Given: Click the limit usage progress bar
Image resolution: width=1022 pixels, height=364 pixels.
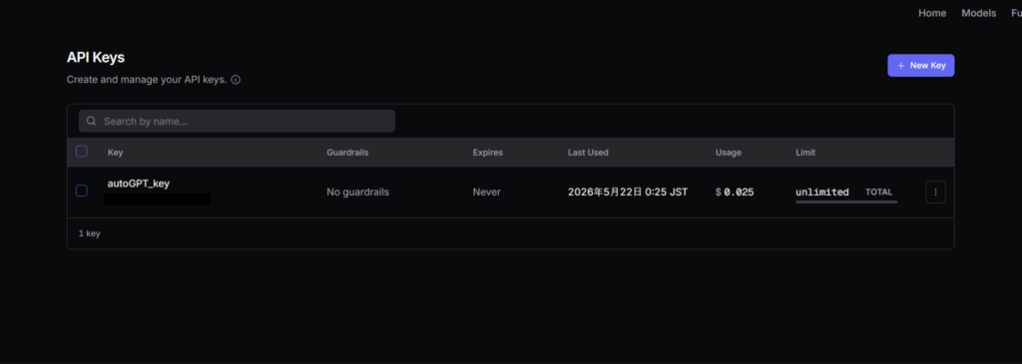Looking at the screenshot, I should coord(846,201).
